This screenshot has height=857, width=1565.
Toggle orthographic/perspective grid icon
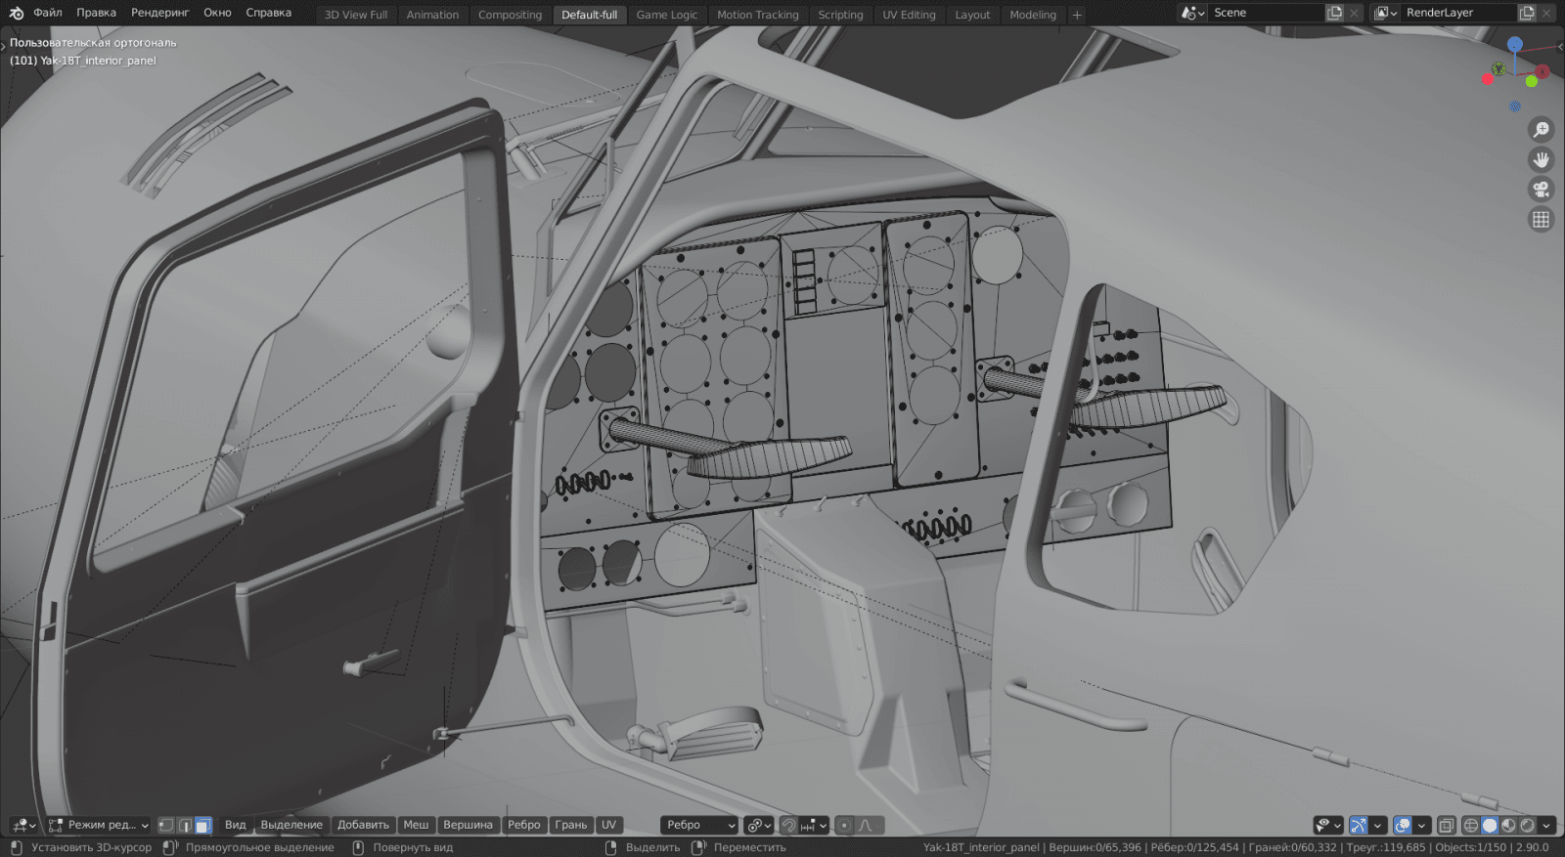[x=1541, y=220]
